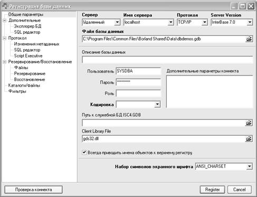
Task: Open the Имя сервера dropdown
Action: click(170, 22)
